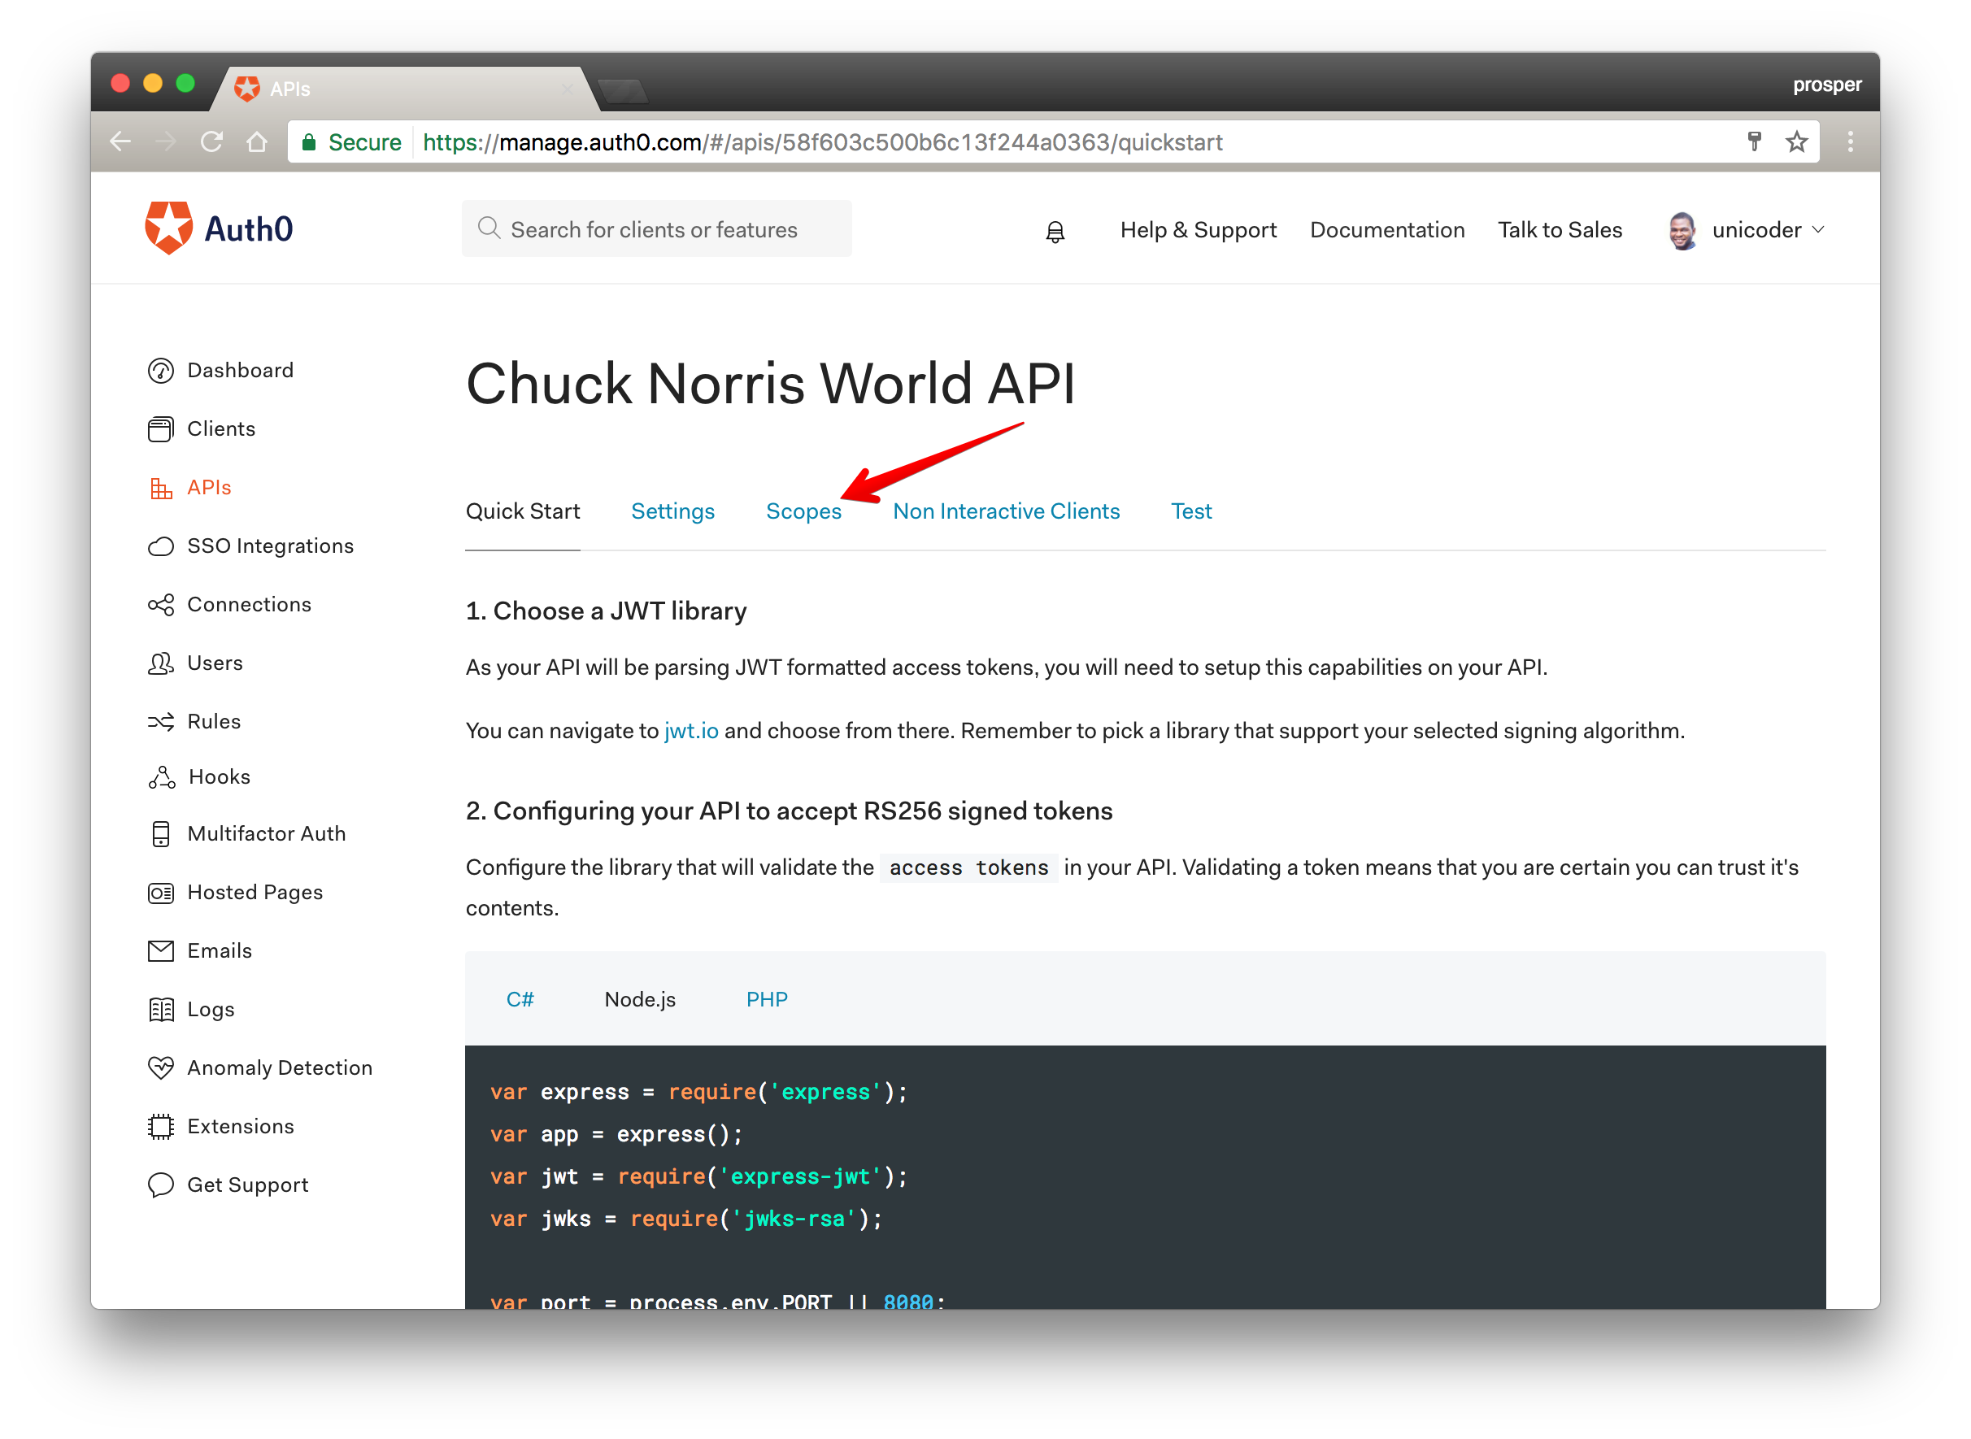The height and width of the screenshot is (1439, 1971).
Task: Click the browser address bar URL
Action: [x=822, y=142]
